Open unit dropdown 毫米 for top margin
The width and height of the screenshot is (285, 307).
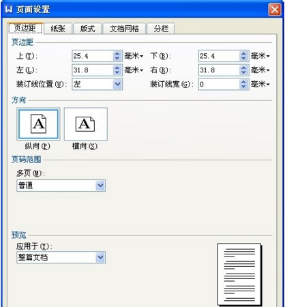coord(134,56)
